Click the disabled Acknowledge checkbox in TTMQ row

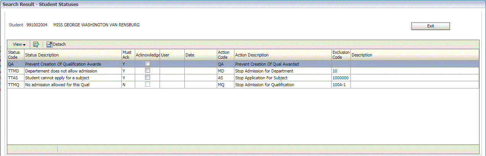pos(147,84)
